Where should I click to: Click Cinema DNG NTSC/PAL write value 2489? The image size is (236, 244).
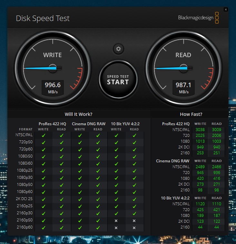(x=200, y=167)
